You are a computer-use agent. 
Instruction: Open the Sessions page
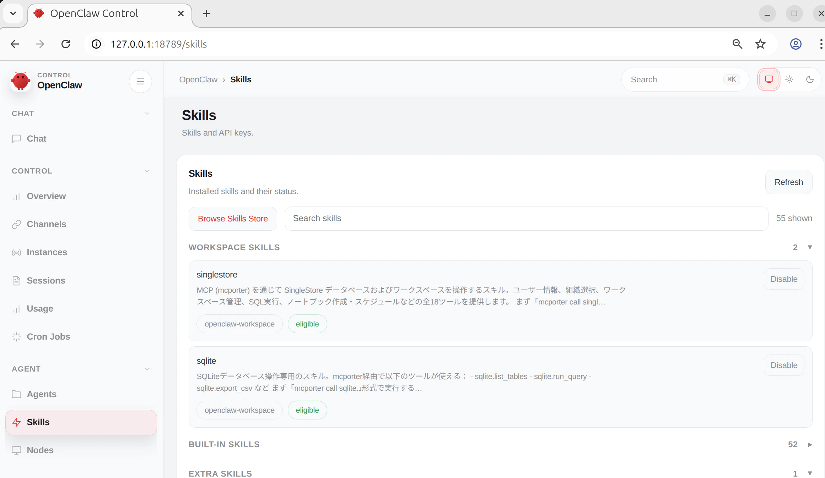click(81, 281)
